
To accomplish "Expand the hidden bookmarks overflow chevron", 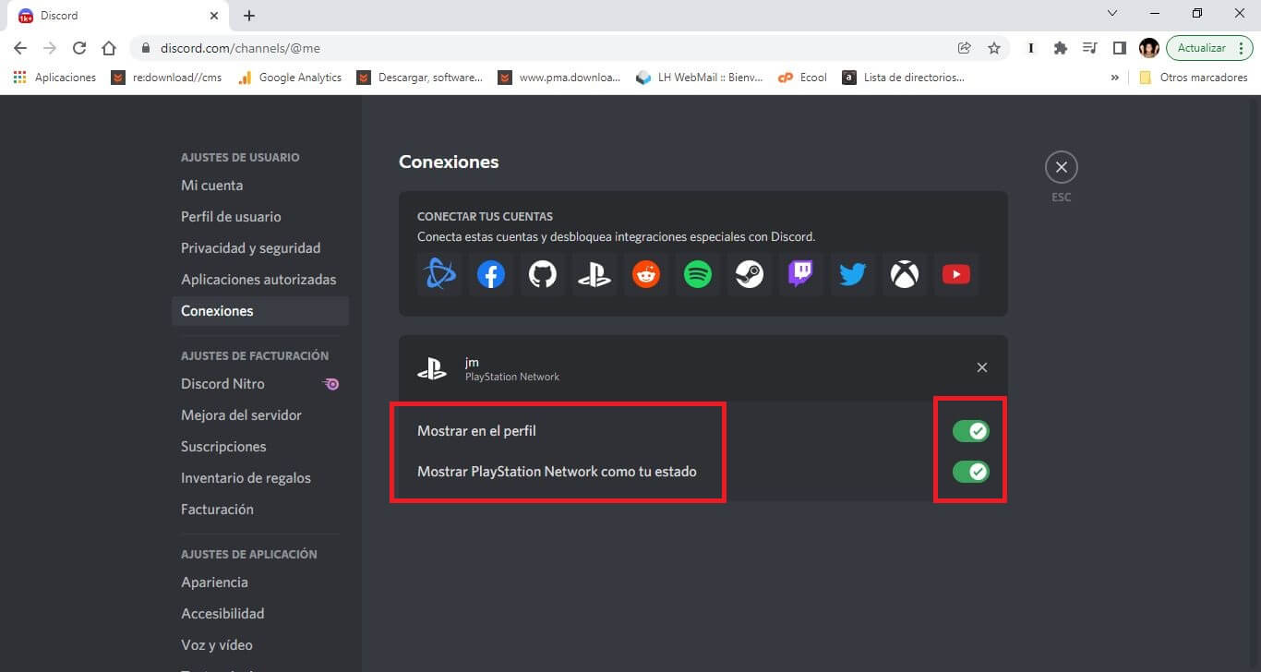I will tap(1115, 78).
